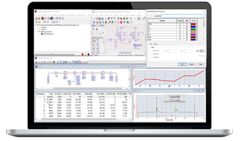241x141 pixels.
Task: Click magenta color swatch for TNP row
Action: [x=193, y=35]
